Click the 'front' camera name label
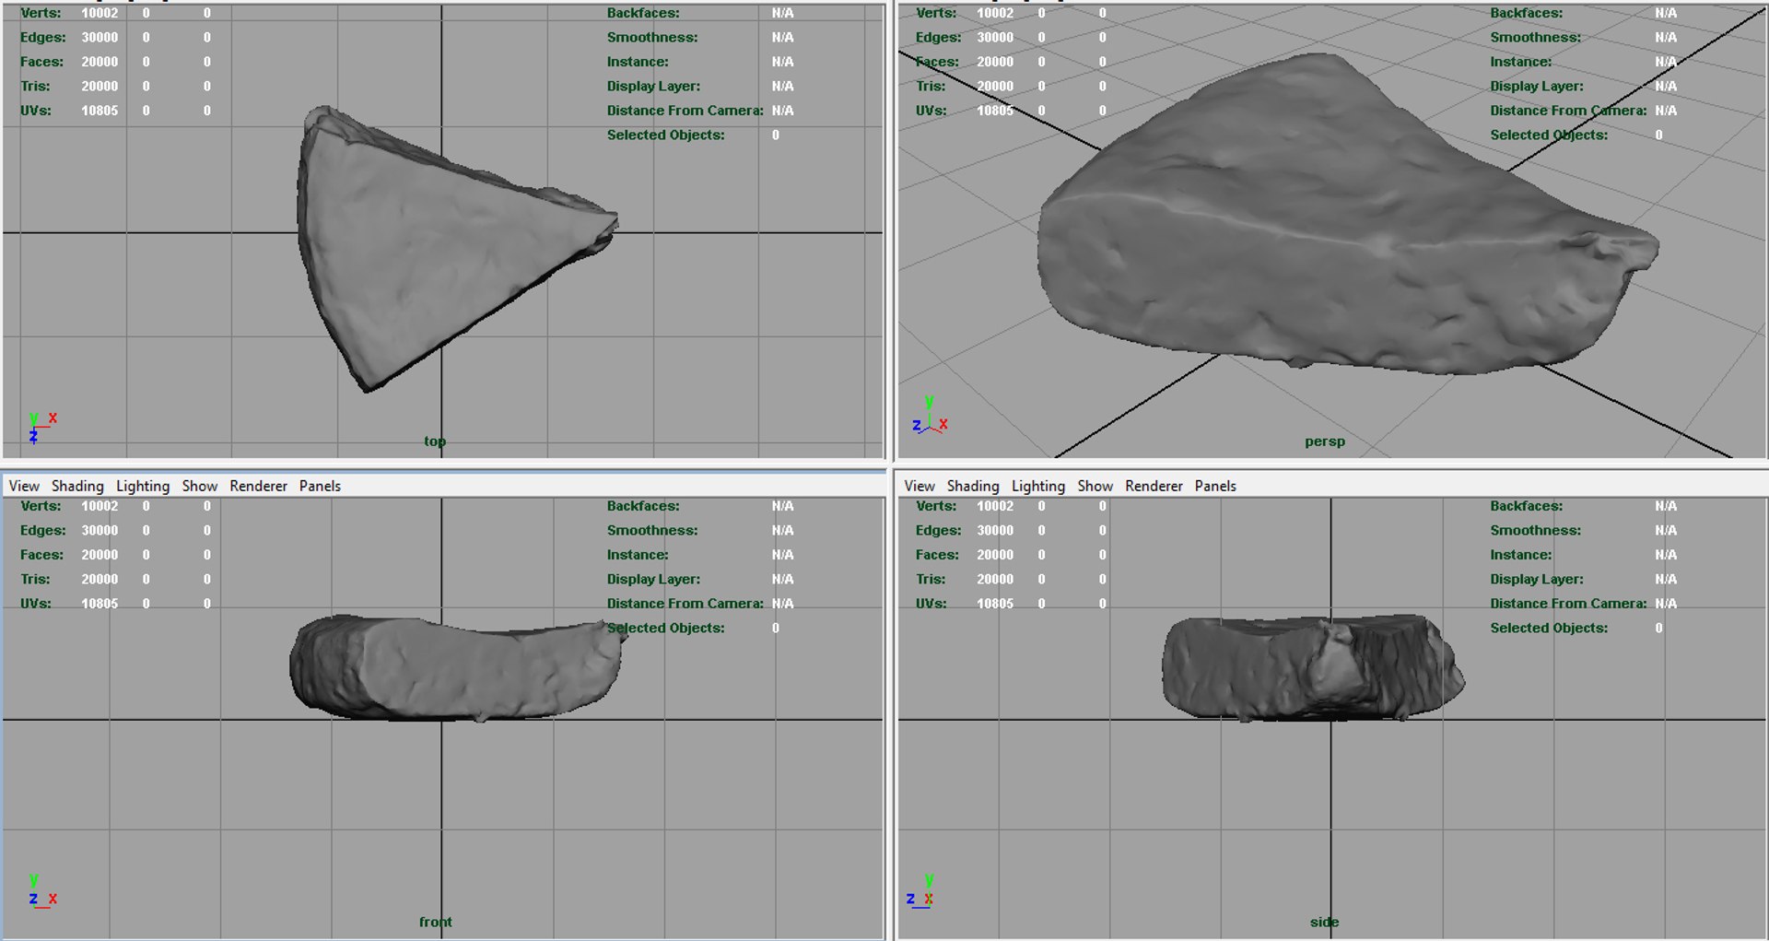Viewport: 1769px width, 941px height. pyautogui.click(x=436, y=922)
